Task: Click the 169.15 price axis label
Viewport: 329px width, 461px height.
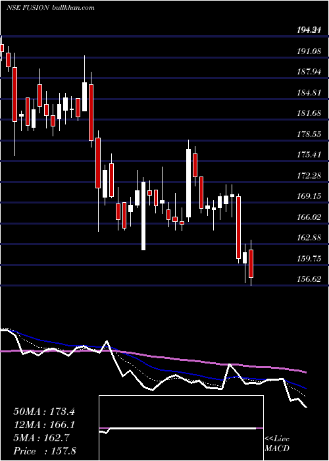Action: (309, 196)
